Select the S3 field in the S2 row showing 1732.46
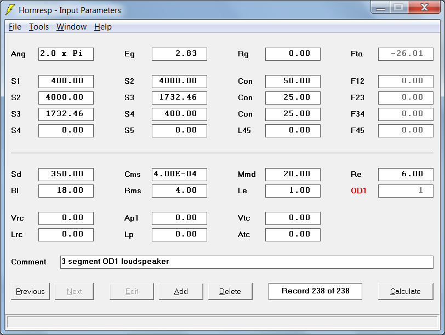Viewport: 445px width, 335px height. (179, 98)
